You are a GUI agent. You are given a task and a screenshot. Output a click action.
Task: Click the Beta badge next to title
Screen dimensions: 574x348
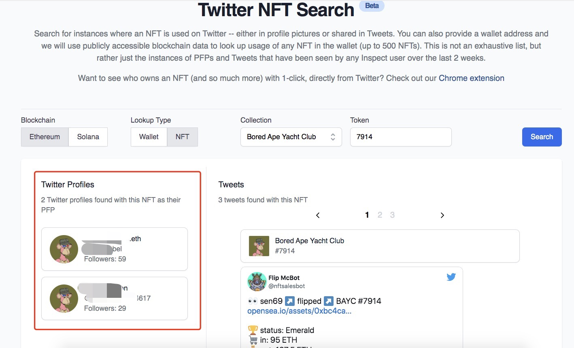372,6
